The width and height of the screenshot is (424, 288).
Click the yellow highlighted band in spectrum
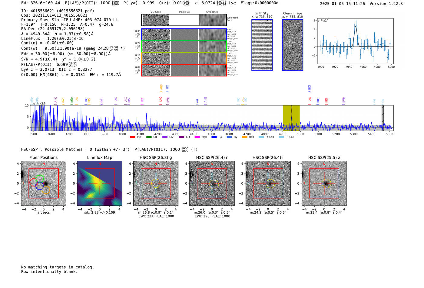pos(291,118)
